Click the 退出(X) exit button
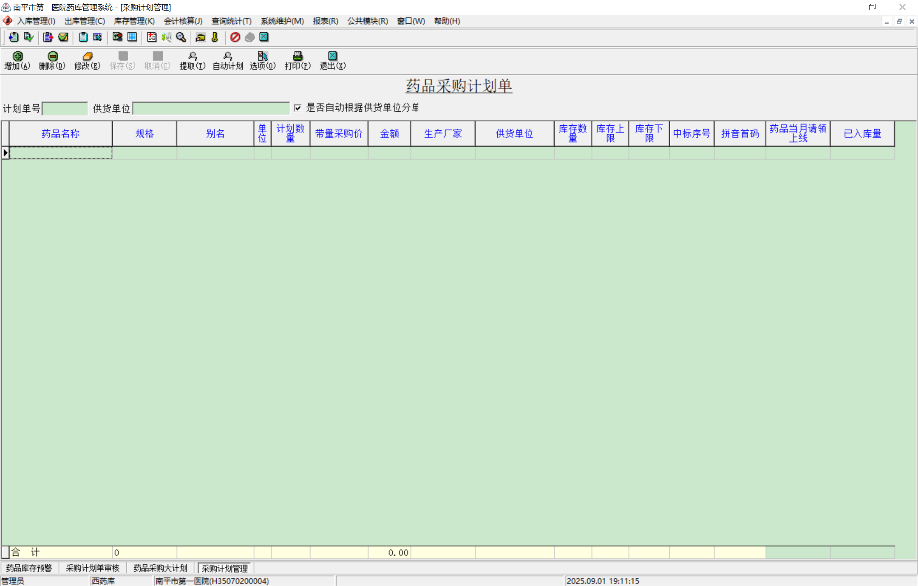The width and height of the screenshot is (918, 586). point(332,60)
